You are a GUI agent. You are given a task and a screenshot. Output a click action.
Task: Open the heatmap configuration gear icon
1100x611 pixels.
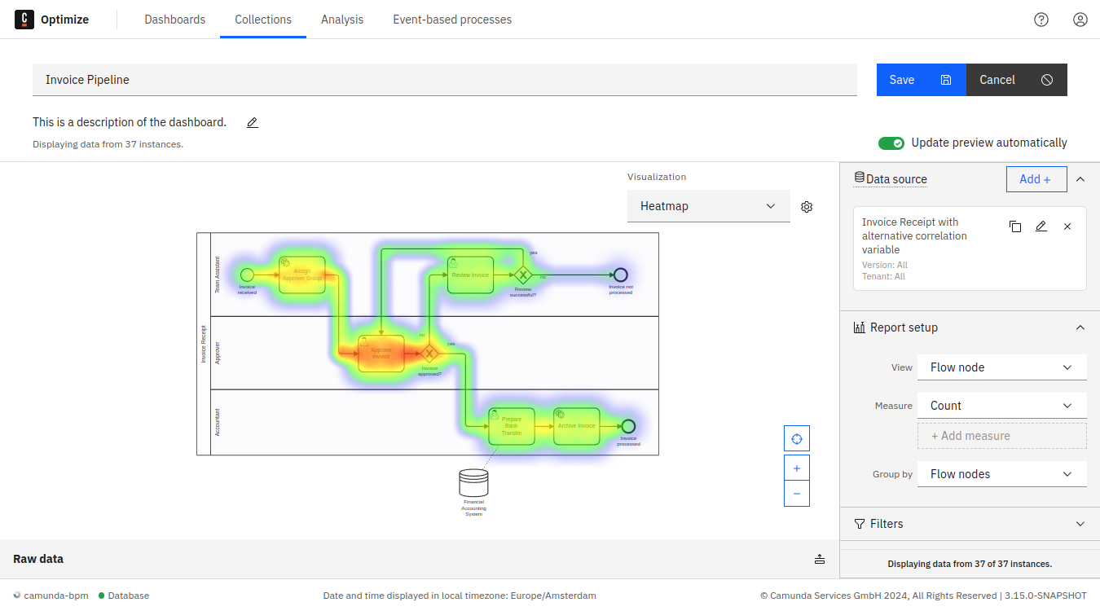coord(807,206)
